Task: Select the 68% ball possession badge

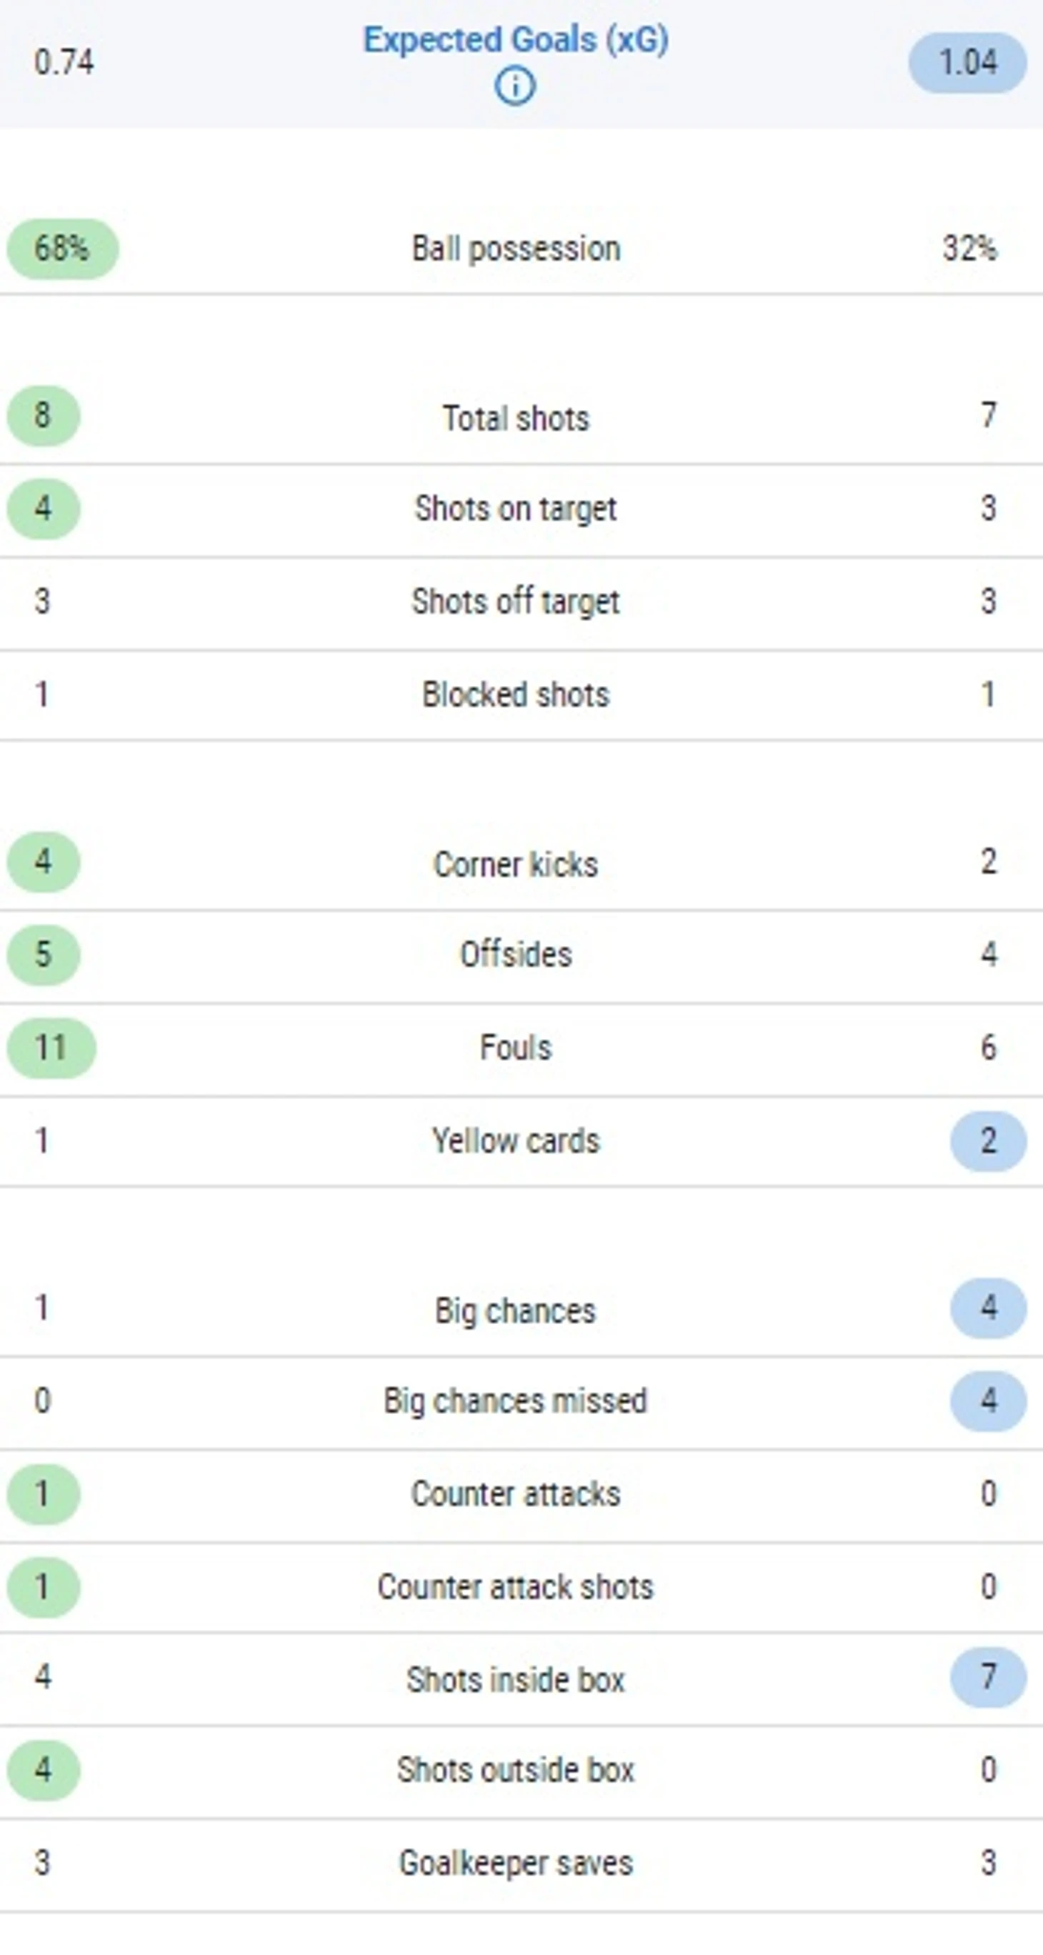Action: pos(63,249)
